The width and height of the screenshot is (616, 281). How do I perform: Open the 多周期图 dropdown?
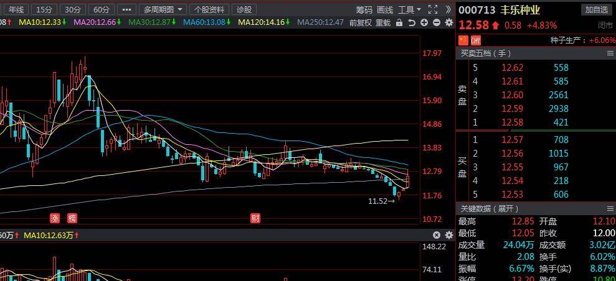point(163,9)
